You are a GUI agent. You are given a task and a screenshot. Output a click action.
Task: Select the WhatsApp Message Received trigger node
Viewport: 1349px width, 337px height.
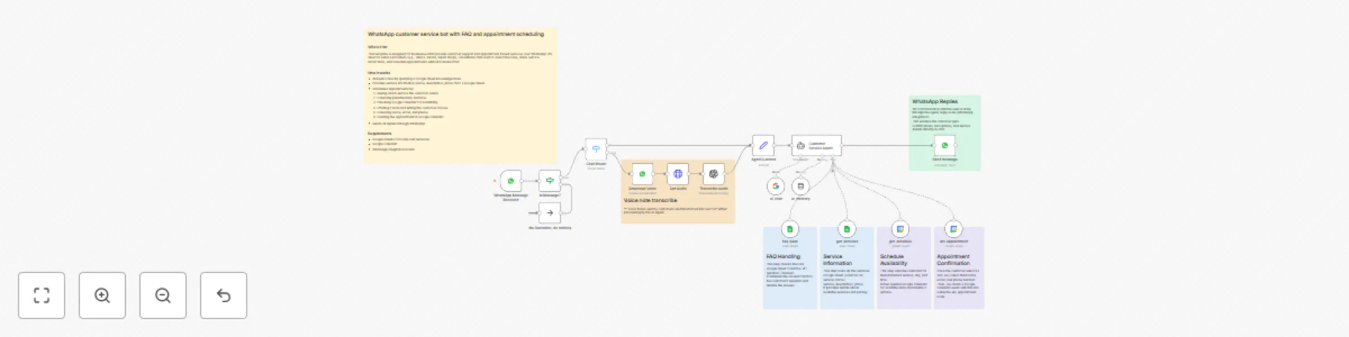(511, 181)
